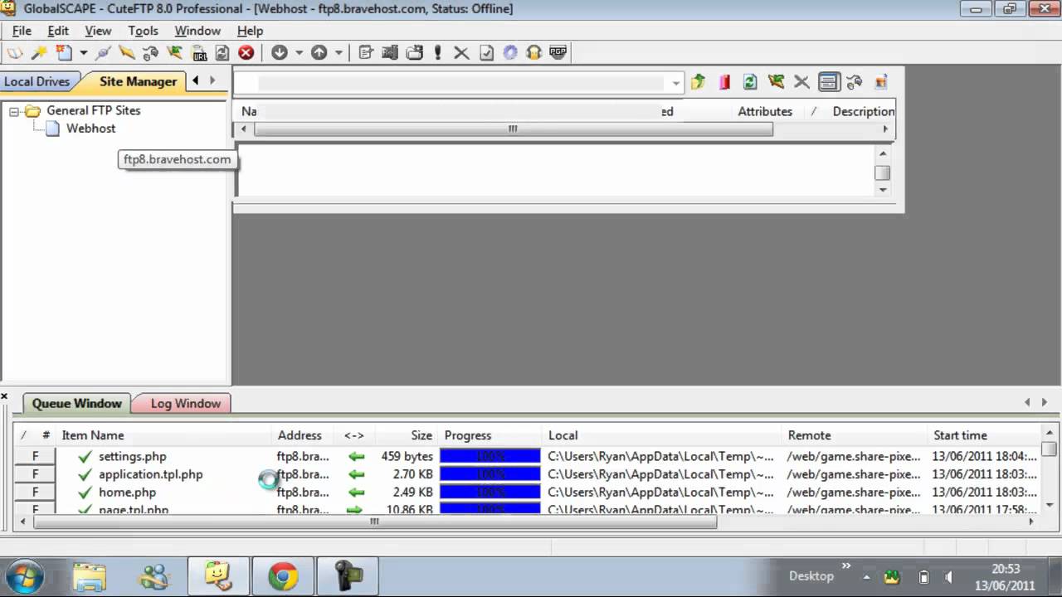Open the New button dropdown arrow

coord(83,52)
